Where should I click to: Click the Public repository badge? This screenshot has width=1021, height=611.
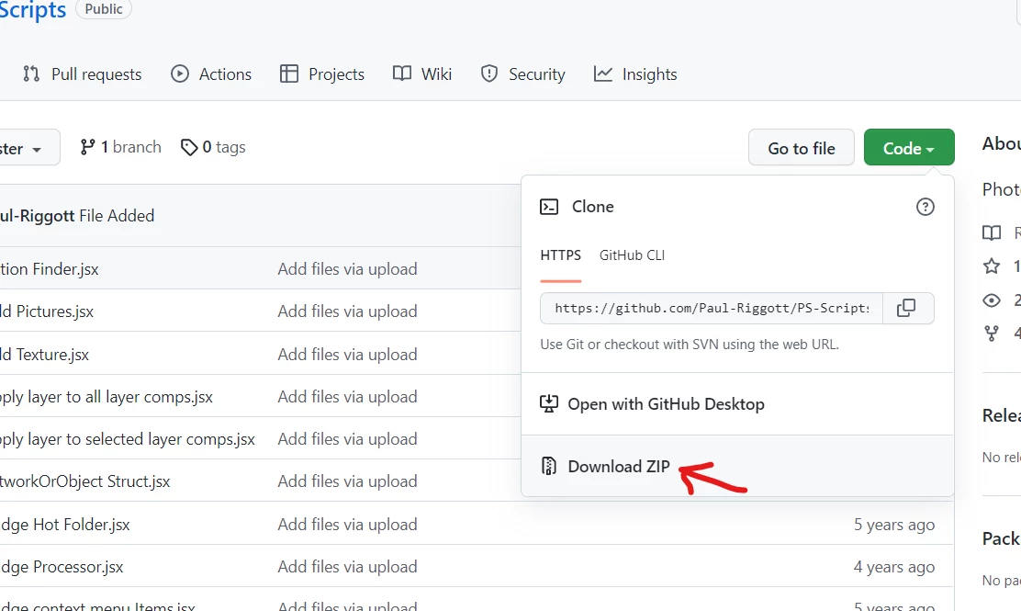[104, 9]
